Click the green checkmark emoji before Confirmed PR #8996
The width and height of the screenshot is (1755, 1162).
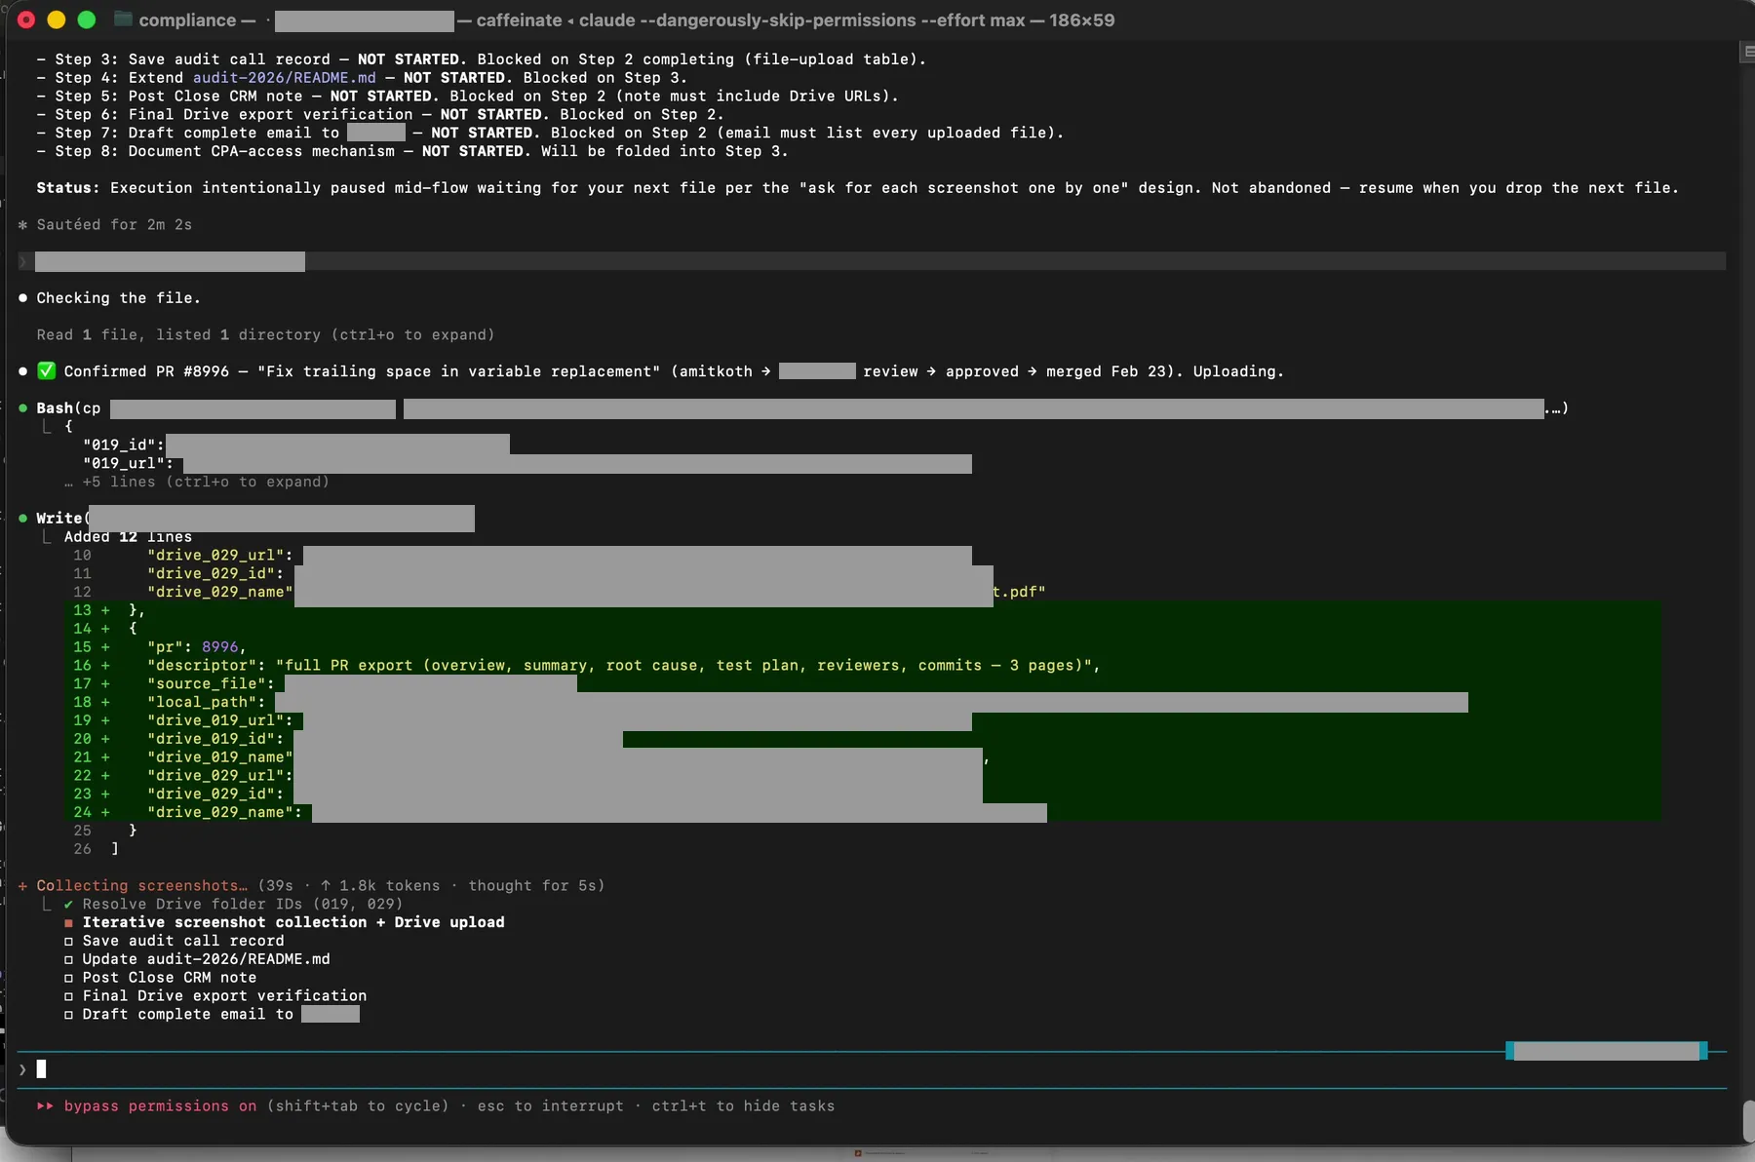pyautogui.click(x=46, y=370)
